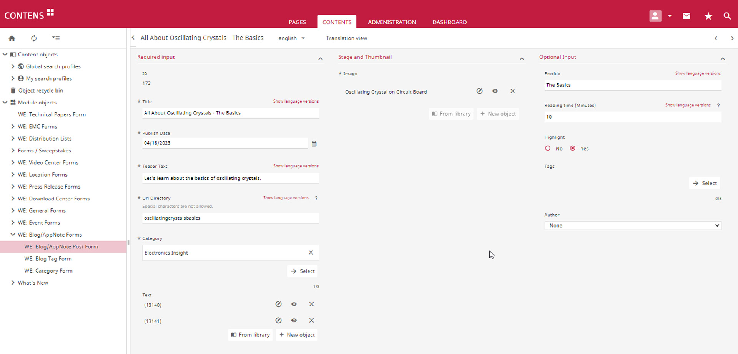Viewport: 738px width, 354px height.
Task: Open search with magnifier icon
Action: (x=727, y=16)
